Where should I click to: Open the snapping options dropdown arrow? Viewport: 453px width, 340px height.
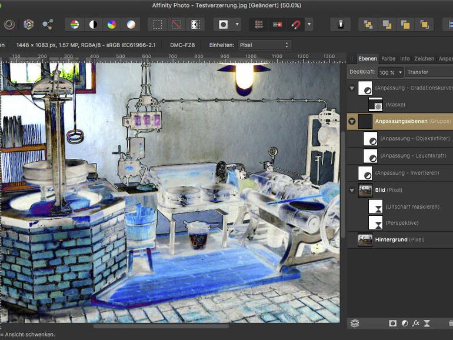coord(309,25)
